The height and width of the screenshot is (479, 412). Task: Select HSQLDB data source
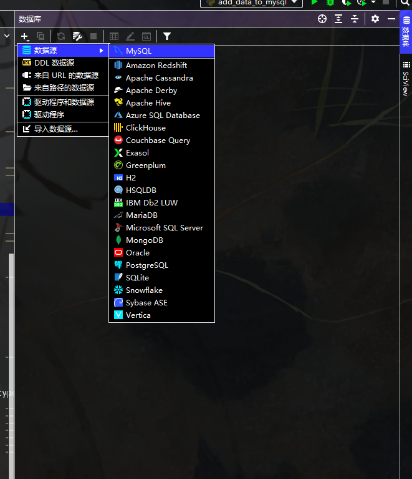point(161,190)
